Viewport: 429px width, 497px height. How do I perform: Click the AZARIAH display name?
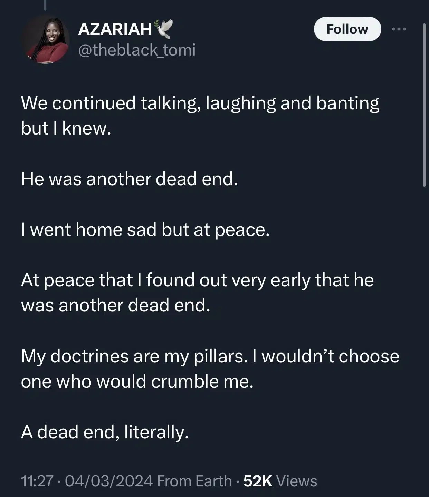pyautogui.click(x=115, y=29)
